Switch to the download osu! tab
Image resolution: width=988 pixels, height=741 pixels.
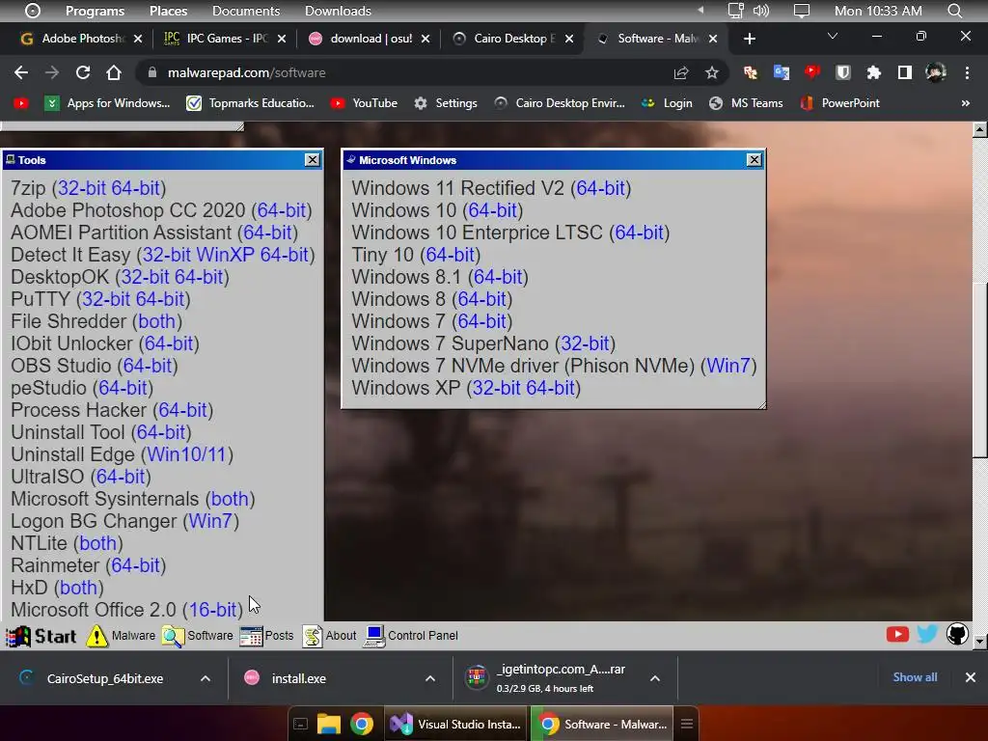[369, 39]
